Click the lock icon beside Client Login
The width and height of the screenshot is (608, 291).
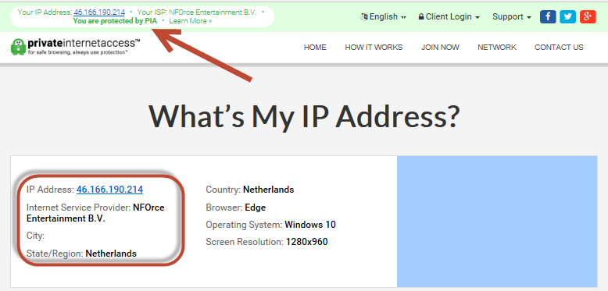pyautogui.click(x=421, y=17)
